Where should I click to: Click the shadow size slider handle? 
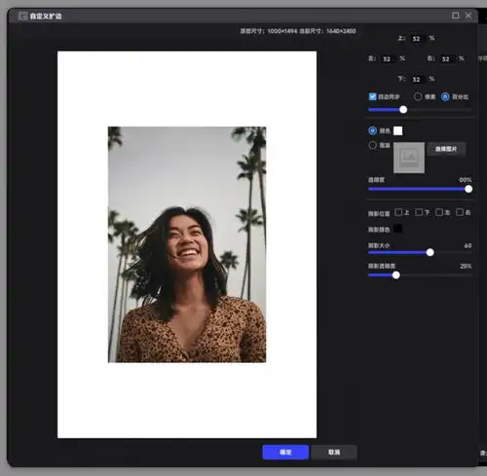click(x=430, y=252)
